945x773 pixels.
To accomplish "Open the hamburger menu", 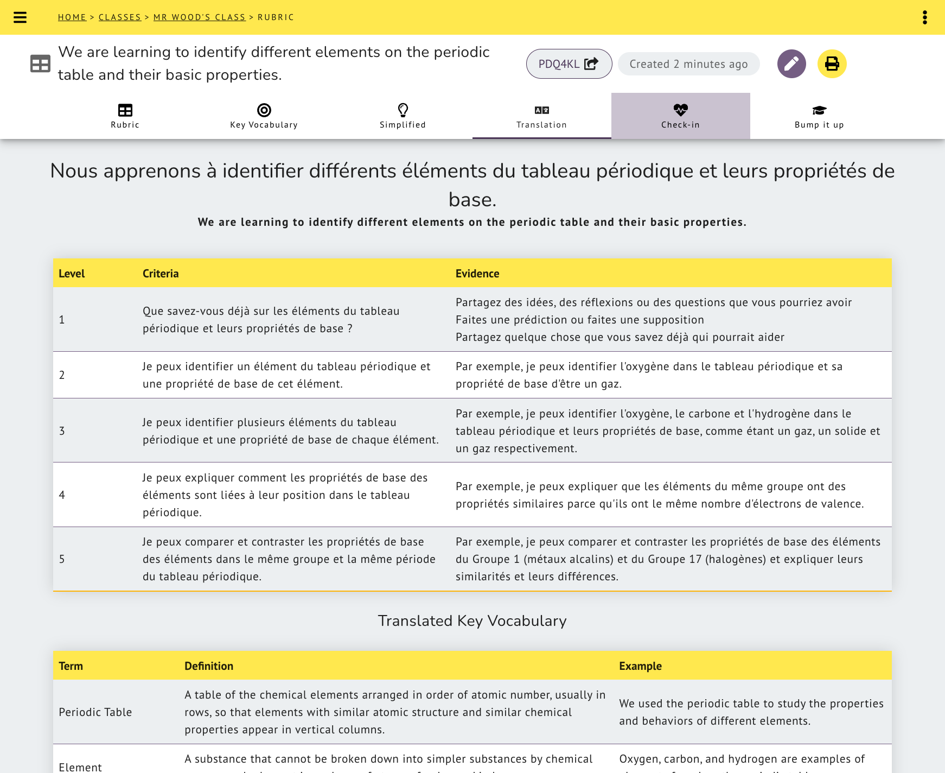I will [20, 17].
